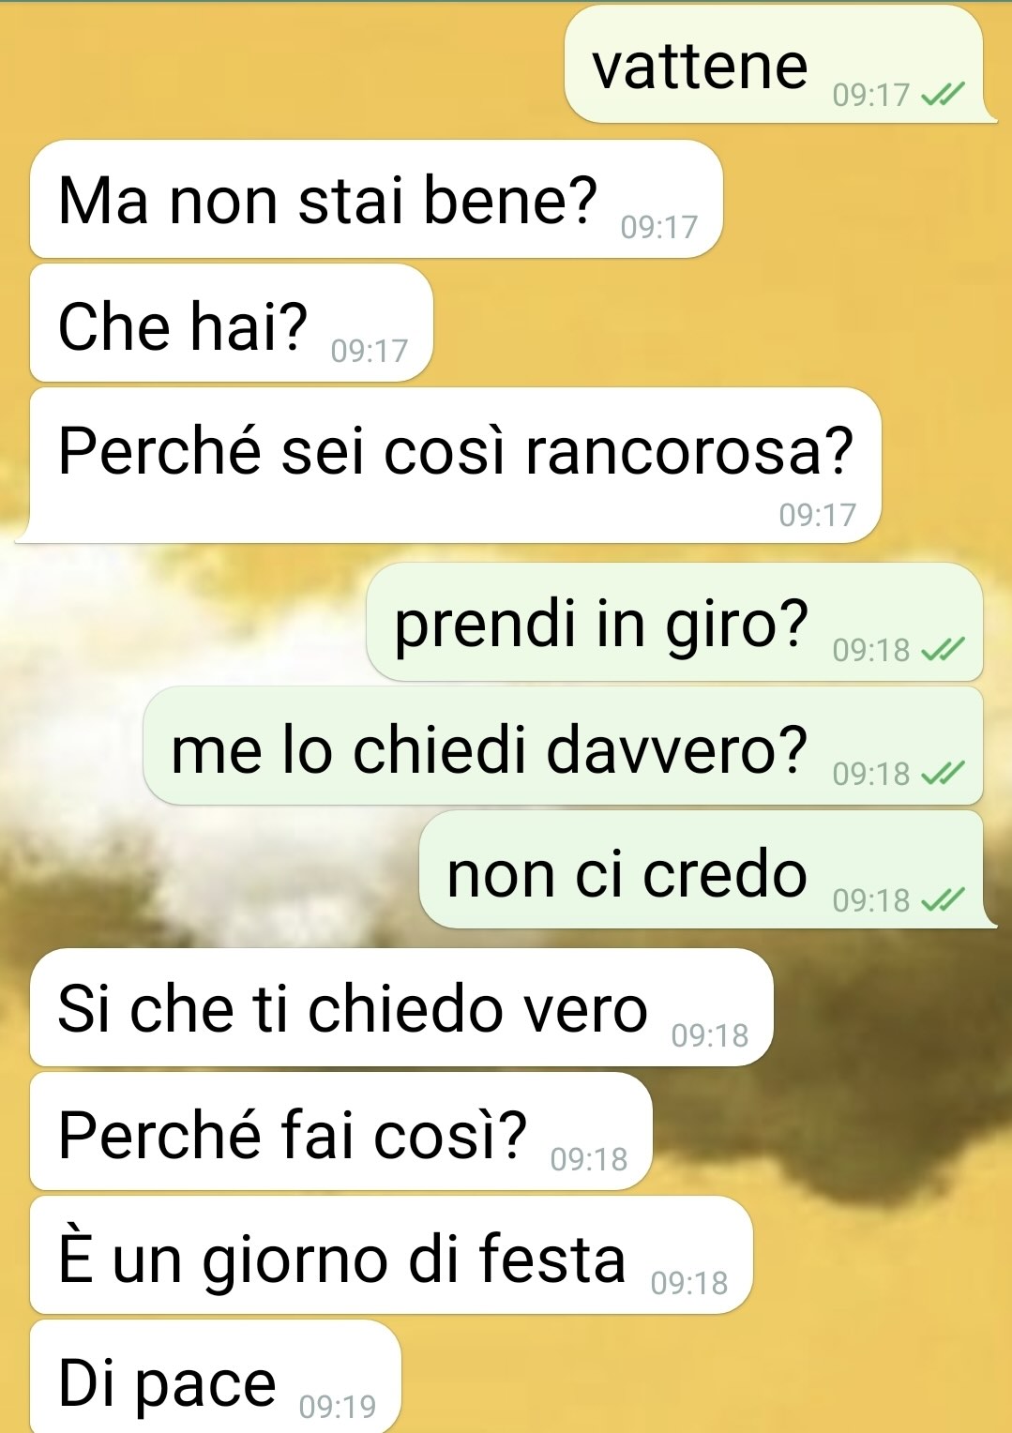
Task: Tap the 09:17 timestamp beside 'Che hai?'
Action: click(370, 351)
